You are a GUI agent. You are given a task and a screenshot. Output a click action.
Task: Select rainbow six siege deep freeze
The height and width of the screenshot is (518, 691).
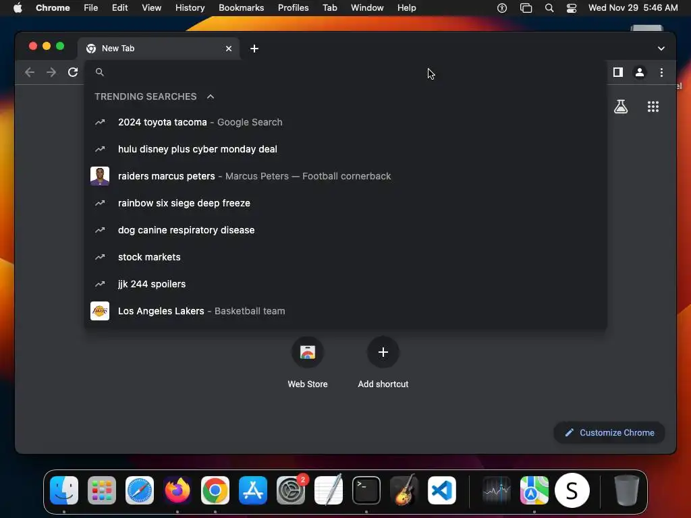345,203
